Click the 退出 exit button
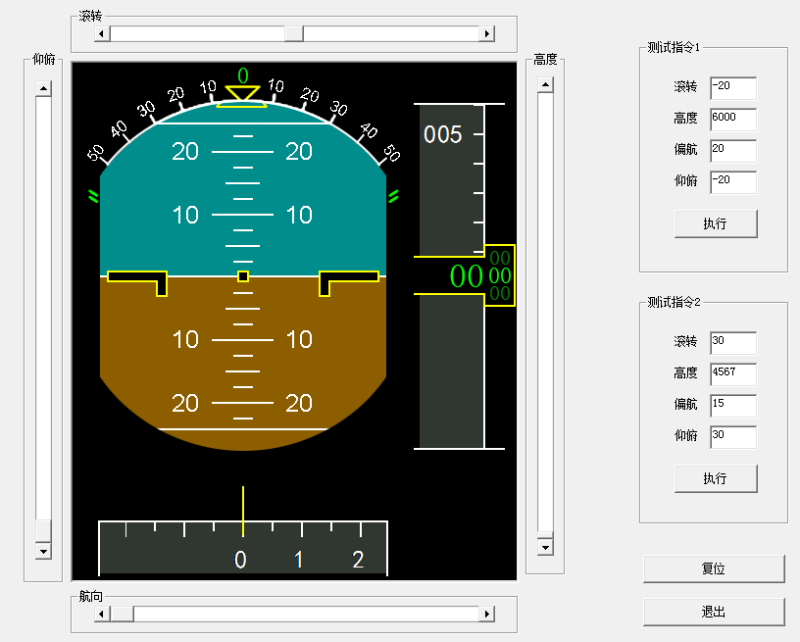Image resolution: width=800 pixels, height=642 pixels. pos(714,612)
